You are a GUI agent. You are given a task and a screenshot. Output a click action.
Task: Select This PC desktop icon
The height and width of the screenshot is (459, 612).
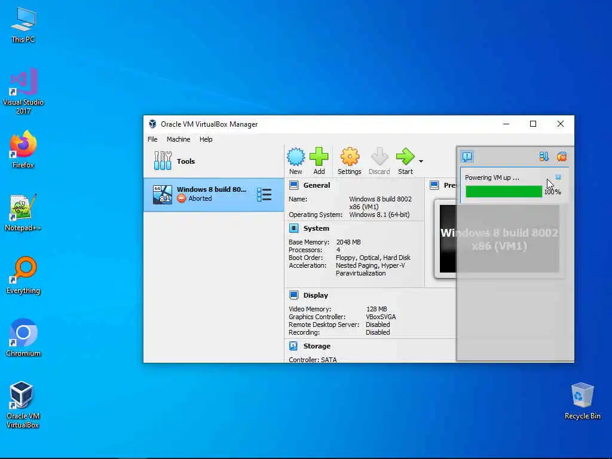(23, 25)
